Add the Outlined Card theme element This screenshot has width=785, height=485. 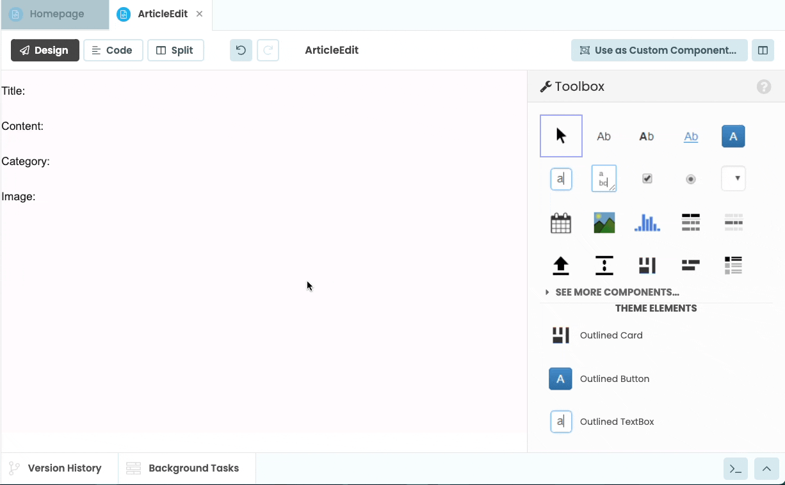[610, 335]
